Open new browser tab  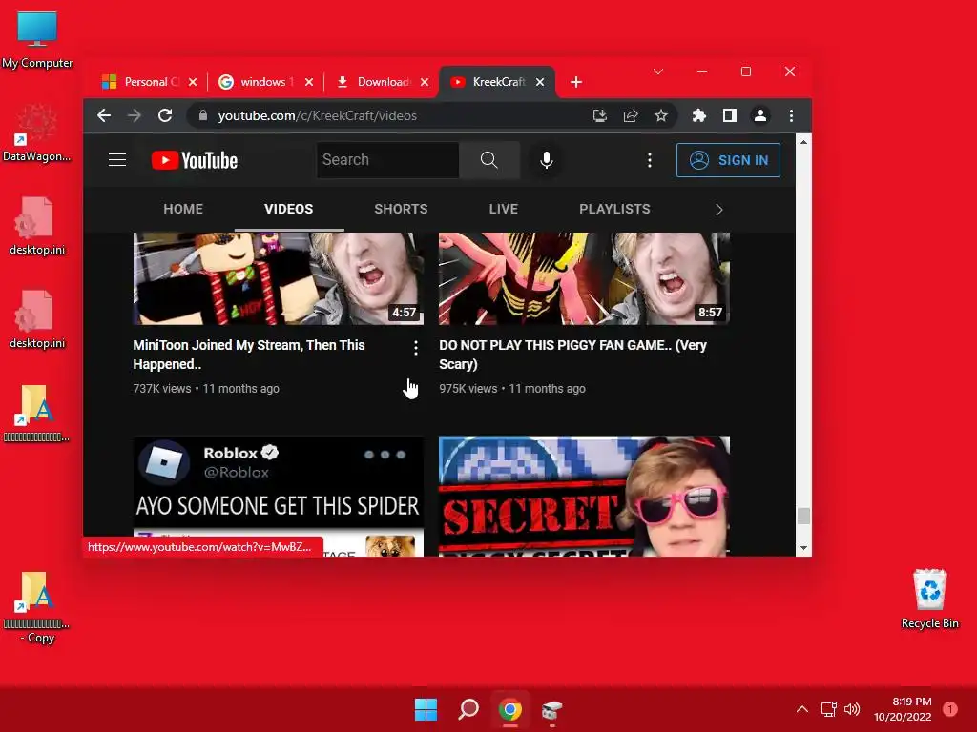coord(576,82)
